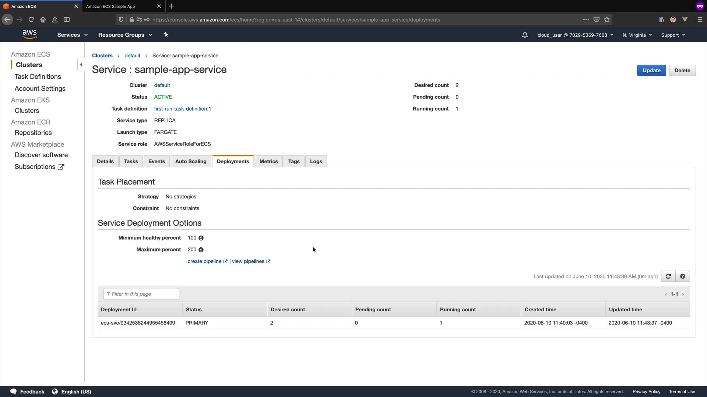Open the Services dropdown menu
The height and width of the screenshot is (397, 707).
[x=72, y=35]
